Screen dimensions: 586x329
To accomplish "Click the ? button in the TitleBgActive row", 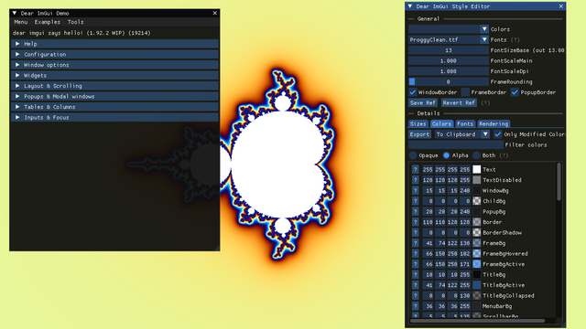I will (x=415, y=285).
